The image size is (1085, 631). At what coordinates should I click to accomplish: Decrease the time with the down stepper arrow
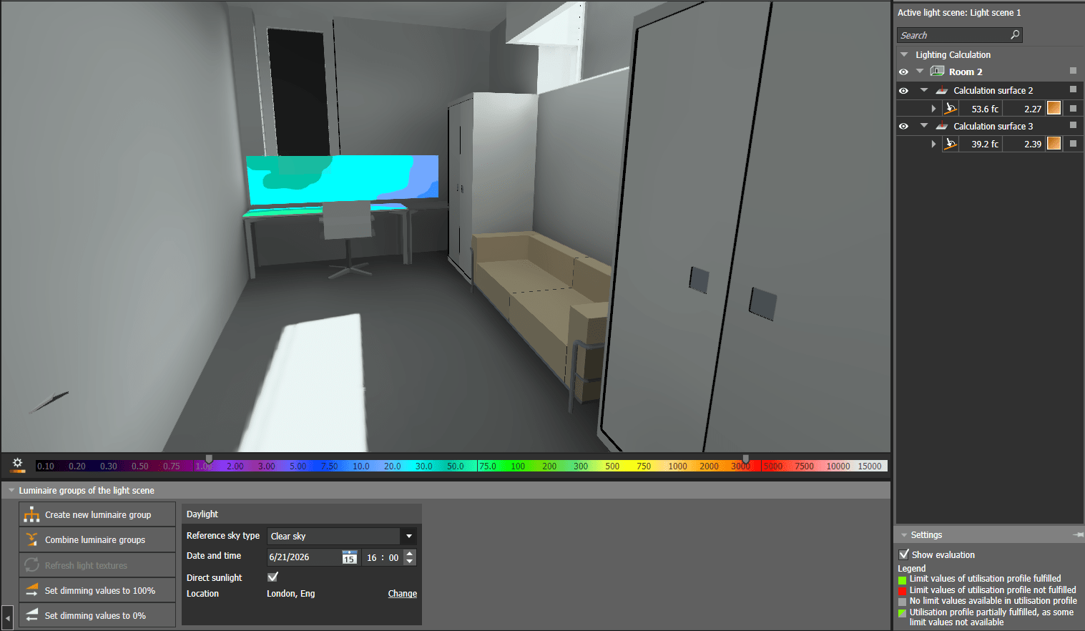point(410,562)
